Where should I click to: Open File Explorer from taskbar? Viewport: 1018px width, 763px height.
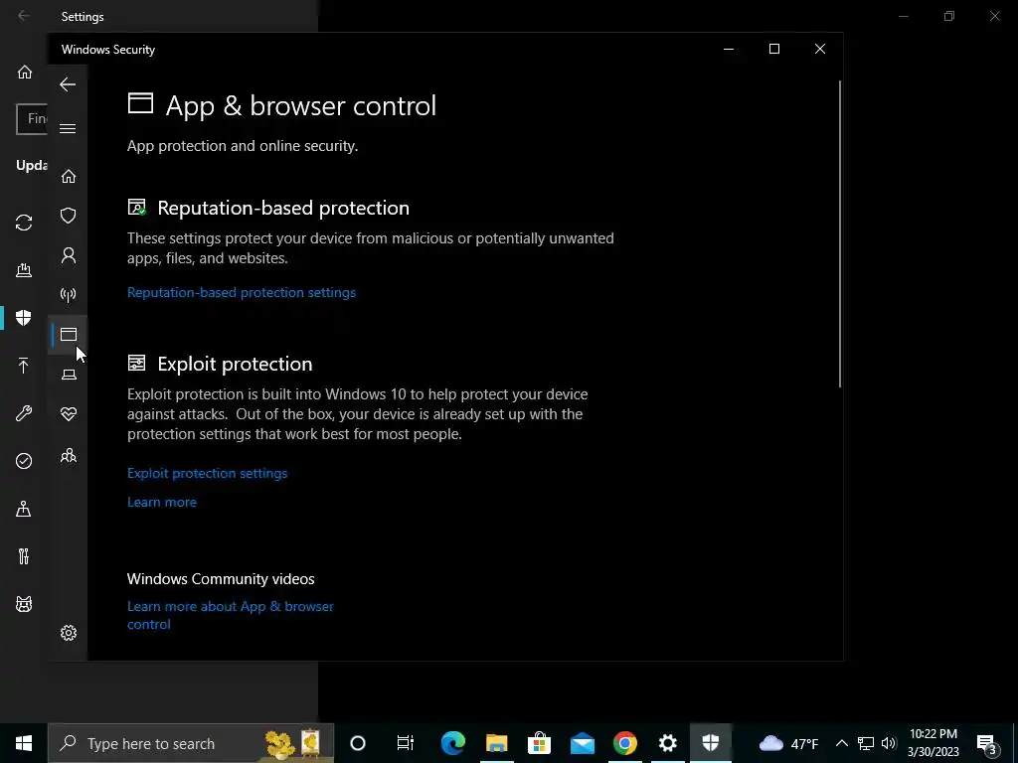(497, 743)
